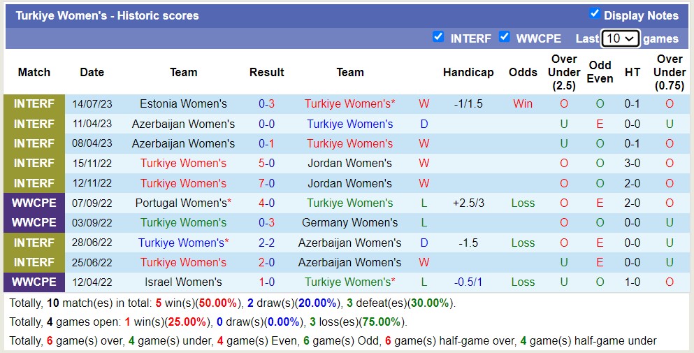Screen dimensions: 694x353
Task: Open Estonia Women's team link
Action: coord(183,103)
